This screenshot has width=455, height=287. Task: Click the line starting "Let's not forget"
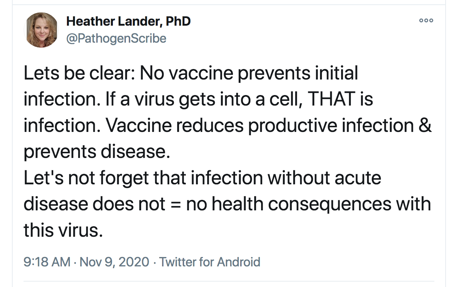203,178
